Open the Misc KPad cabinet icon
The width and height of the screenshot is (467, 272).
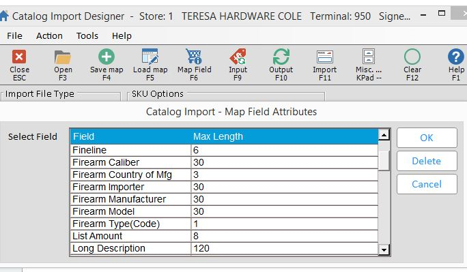[x=369, y=57]
